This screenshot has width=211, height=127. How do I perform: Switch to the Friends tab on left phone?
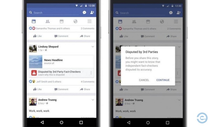[x=47, y=21]
